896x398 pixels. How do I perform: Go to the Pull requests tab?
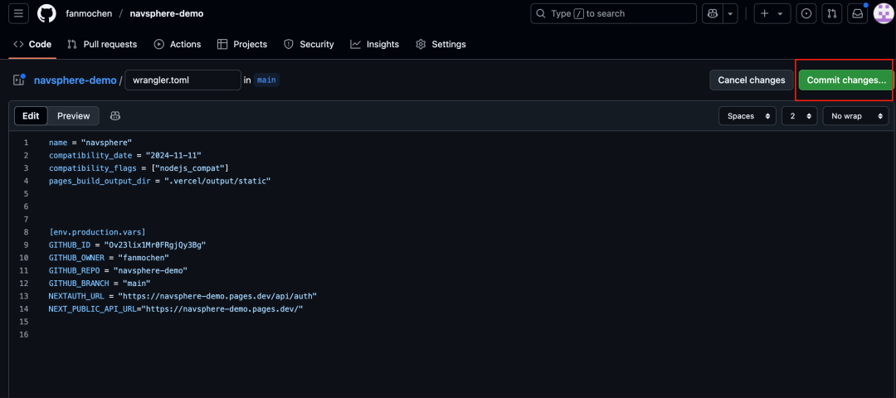(x=102, y=44)
